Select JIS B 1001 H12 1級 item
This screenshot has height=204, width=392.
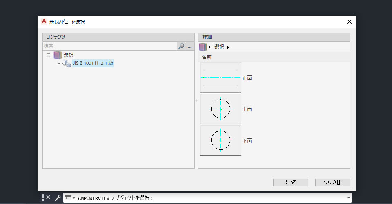coord(93,63)
